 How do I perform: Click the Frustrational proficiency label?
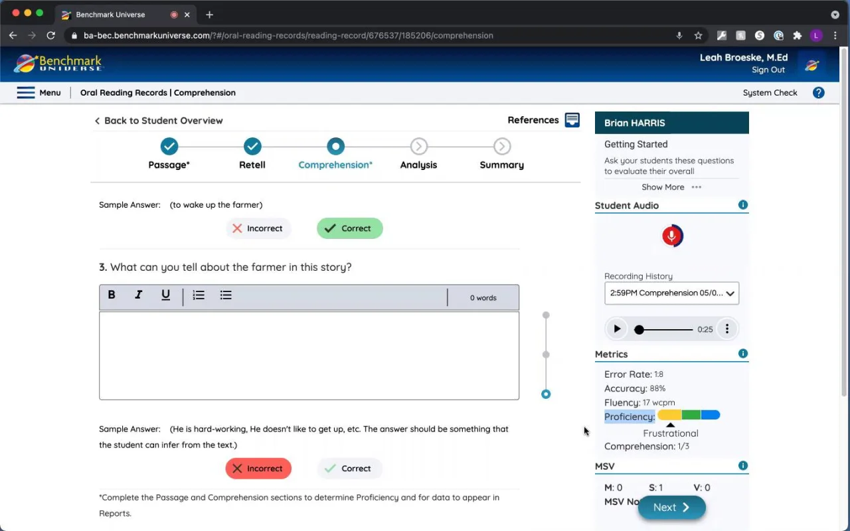[671, 433]
